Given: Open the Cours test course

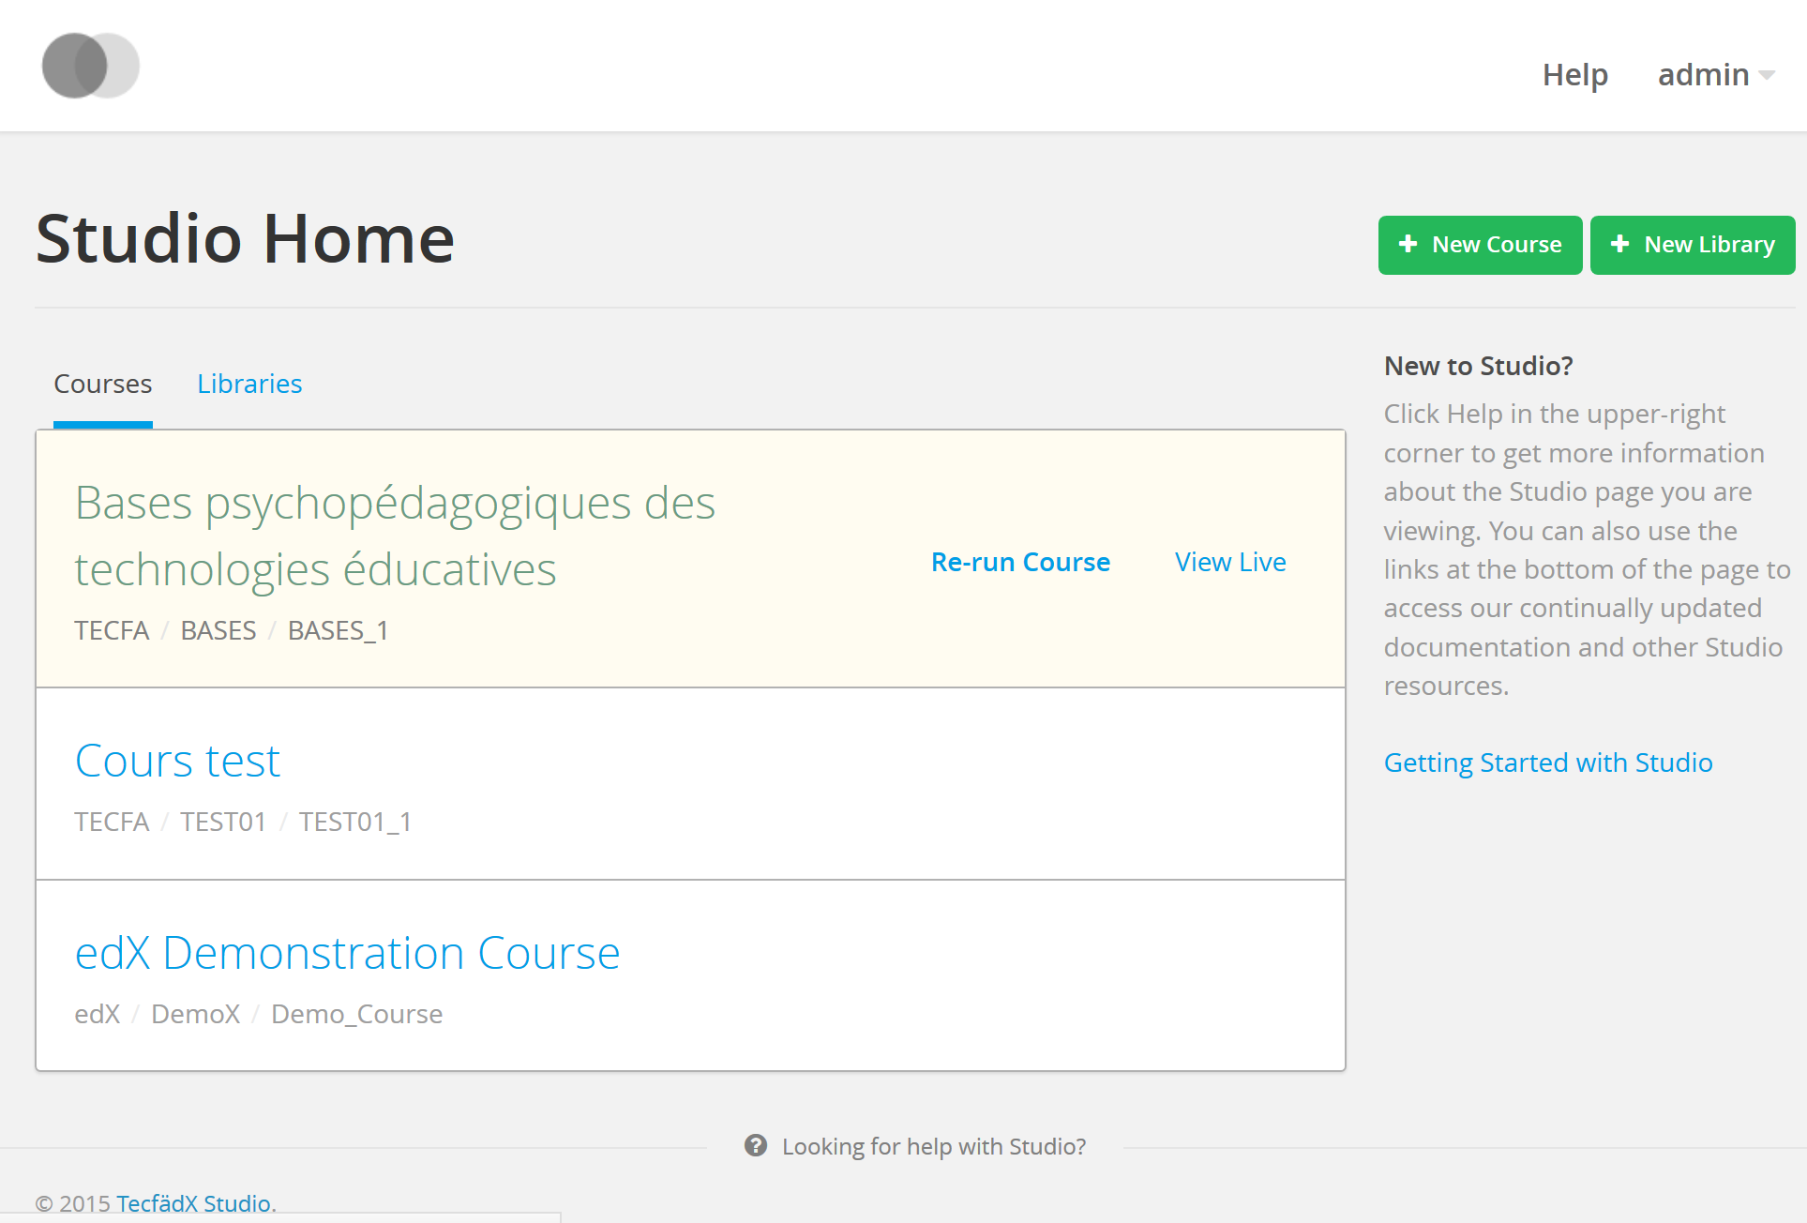Looking at the screenshot, I should 177,761.
